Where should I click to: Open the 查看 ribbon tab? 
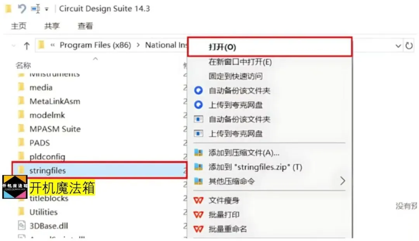[x=85, y=26]
